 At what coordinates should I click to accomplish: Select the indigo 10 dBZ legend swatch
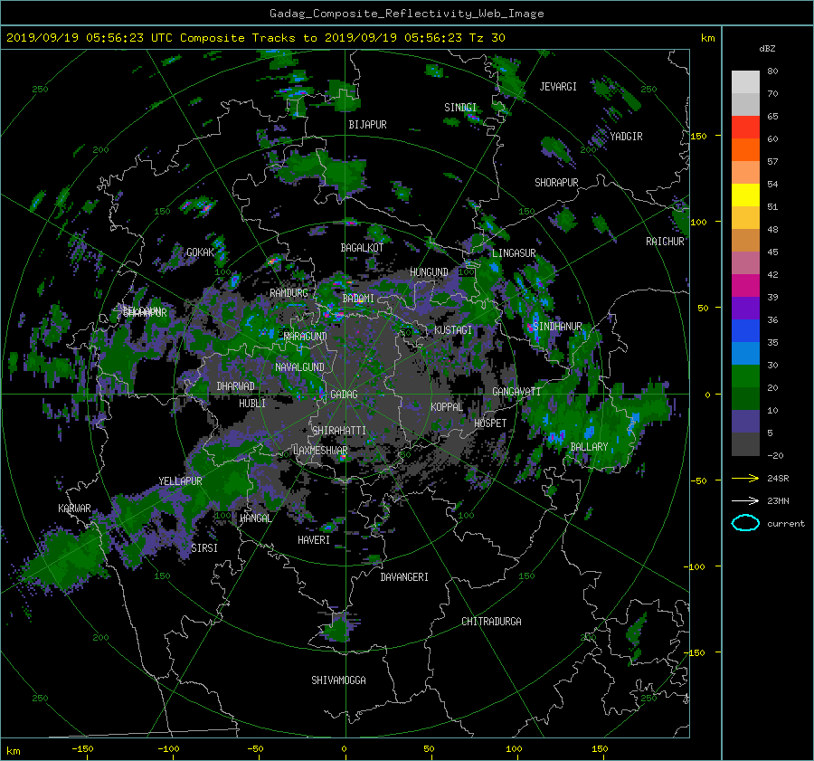click(x=745, y=422)
